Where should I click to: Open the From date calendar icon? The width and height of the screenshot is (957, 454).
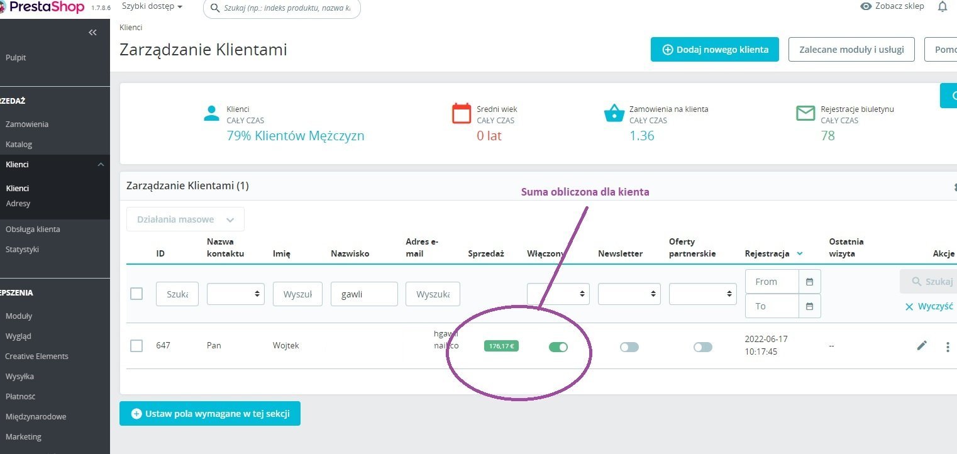(809, 282)
